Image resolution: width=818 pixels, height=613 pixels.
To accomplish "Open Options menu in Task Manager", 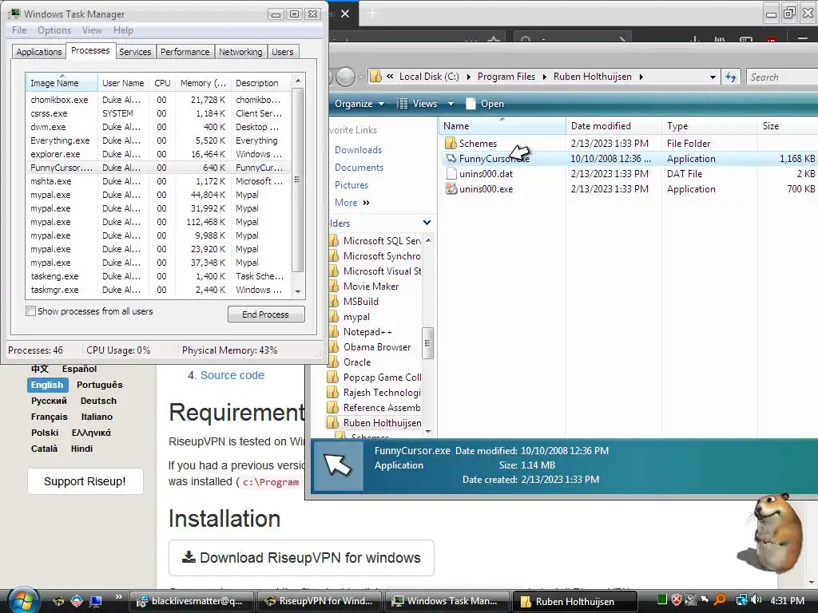I will [54, 30].
